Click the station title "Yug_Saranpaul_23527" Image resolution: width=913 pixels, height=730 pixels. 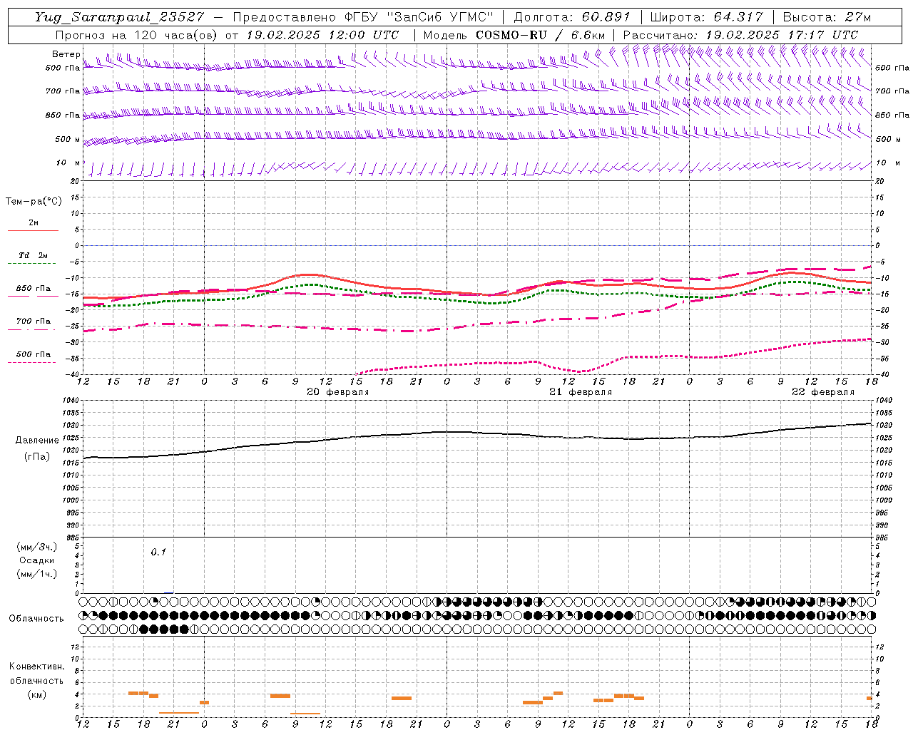click(x=119, y=17)
